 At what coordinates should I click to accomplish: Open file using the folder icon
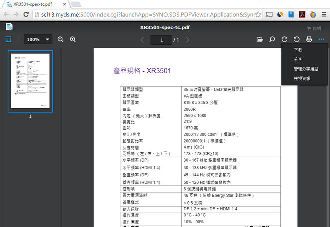pos(260,39)
